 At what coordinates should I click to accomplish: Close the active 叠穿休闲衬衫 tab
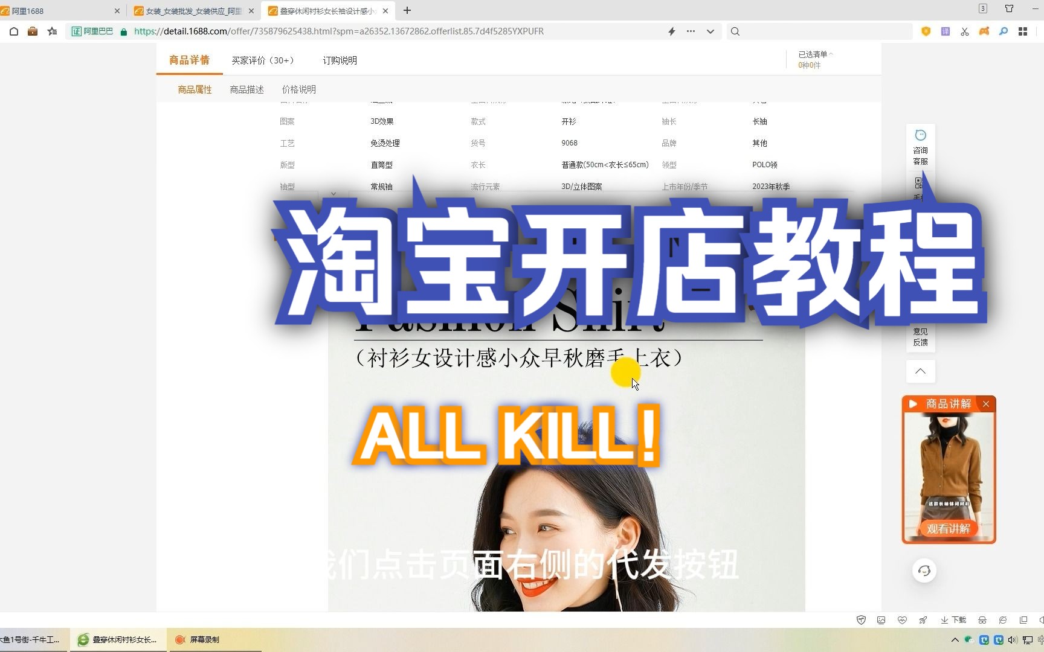[x=385, y=11]
